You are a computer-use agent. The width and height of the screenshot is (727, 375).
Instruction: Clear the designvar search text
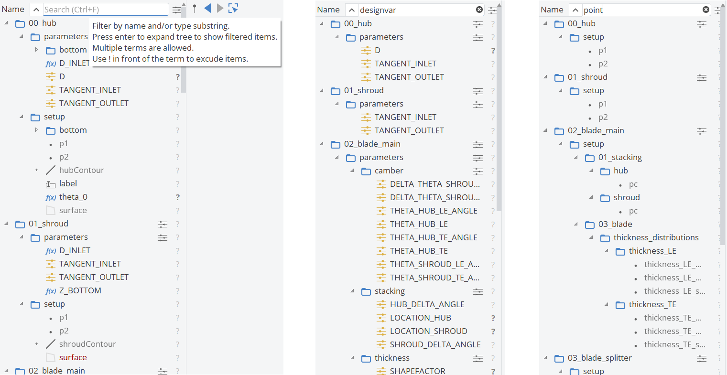point(479,10)
